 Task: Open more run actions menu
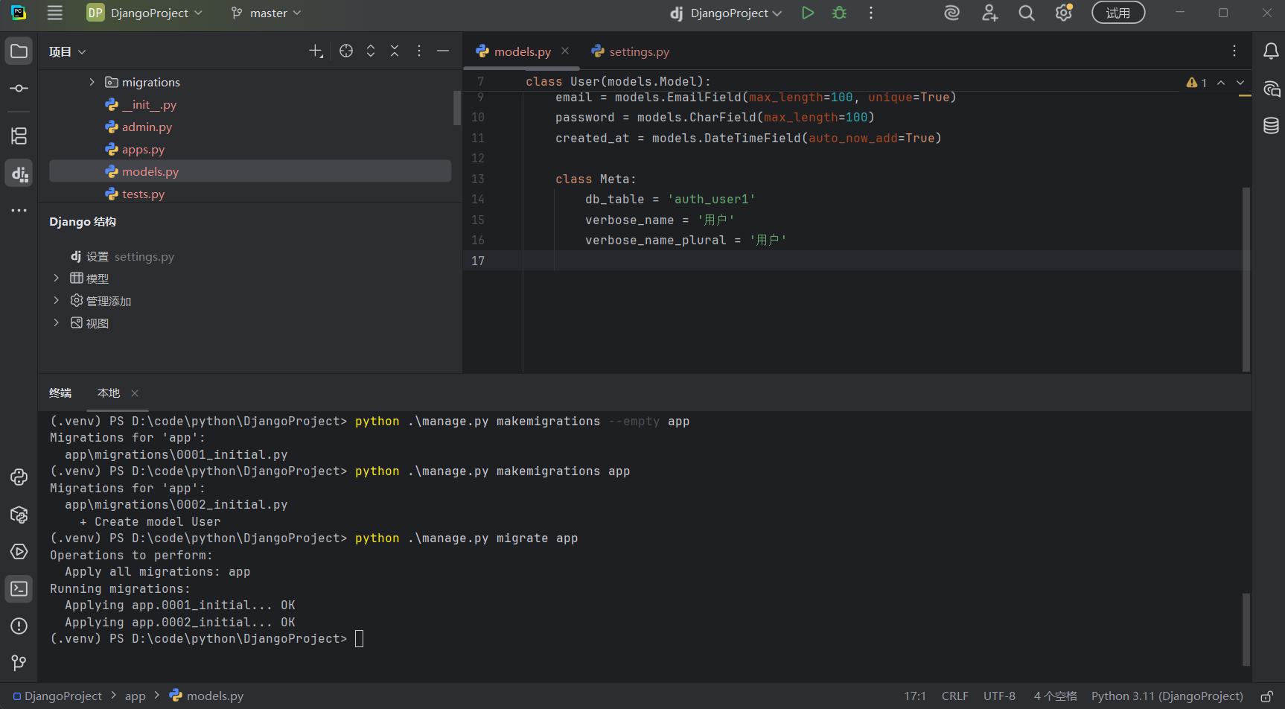[871, 13]
